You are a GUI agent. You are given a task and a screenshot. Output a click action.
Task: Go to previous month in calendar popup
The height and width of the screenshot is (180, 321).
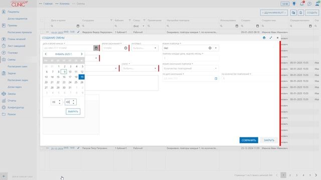point(46,54)
